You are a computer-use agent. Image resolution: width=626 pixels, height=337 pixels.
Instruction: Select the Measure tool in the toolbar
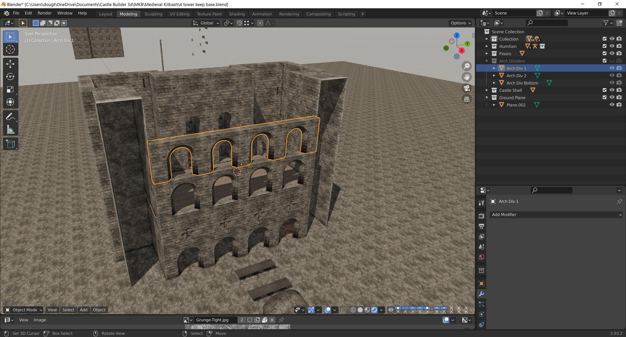10,129
